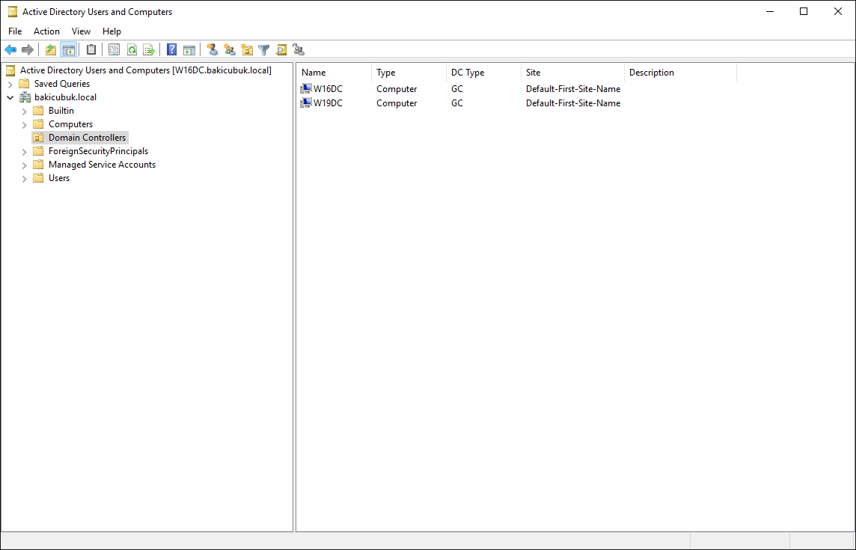Toggle the Show/Hide Action Pane icon
The width and height of the screenshot is (856, 550).
point(189,50)
